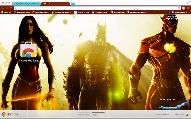Viewport: 191px width, 119px height.
Task: Switch to the Injustice – In Style tab
Action: tap(26, 4)
